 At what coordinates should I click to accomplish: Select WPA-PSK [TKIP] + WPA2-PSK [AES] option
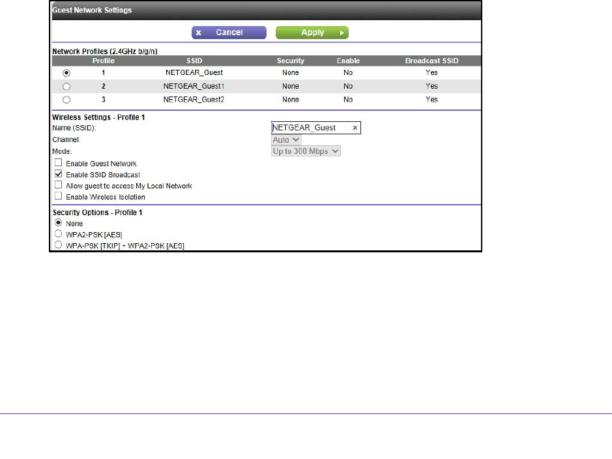pyautogui.click(x=59, y=244)
